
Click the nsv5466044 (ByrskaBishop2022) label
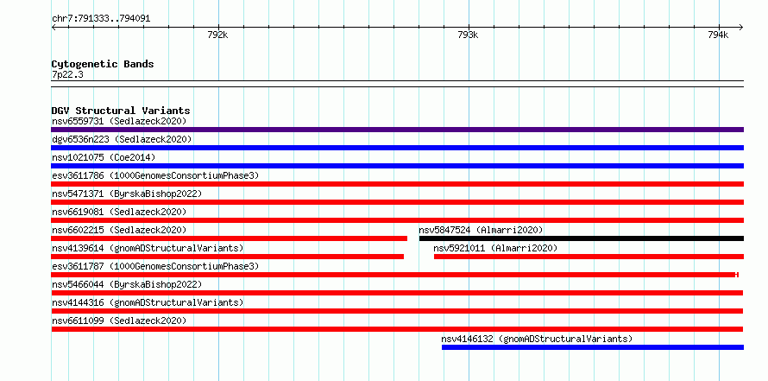127,284
